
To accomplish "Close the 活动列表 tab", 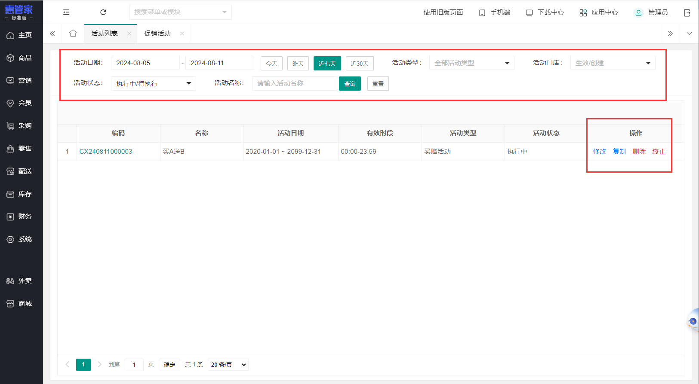I will (129, 34).
